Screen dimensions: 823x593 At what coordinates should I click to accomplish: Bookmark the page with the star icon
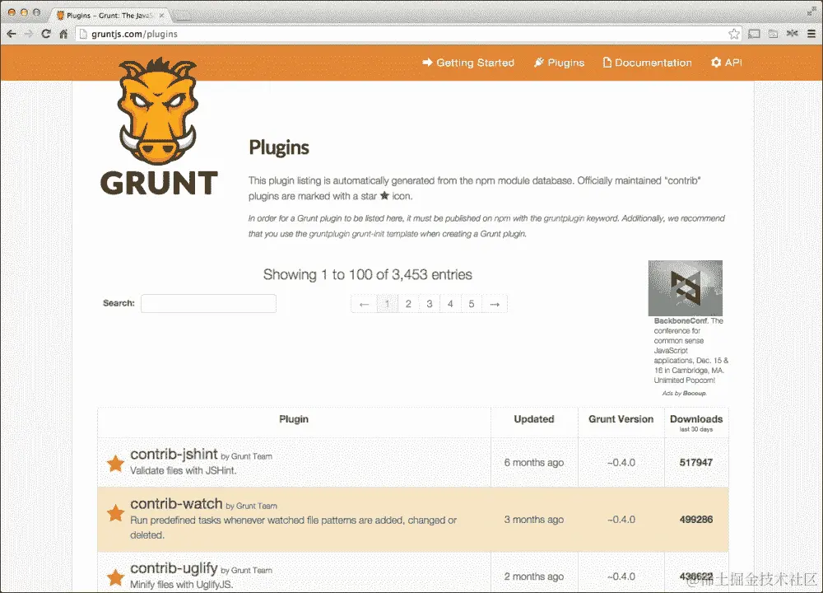(734, 34)
